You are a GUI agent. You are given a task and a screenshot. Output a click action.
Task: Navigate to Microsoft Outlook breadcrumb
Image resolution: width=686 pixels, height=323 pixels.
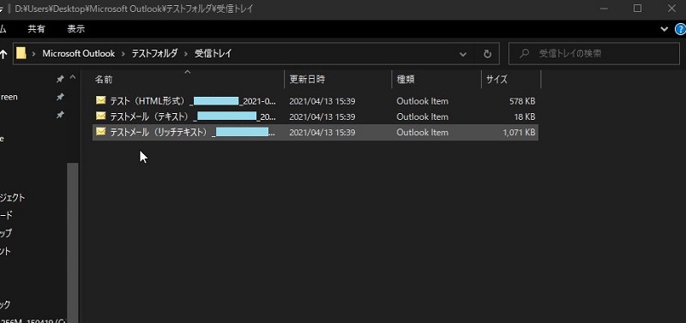click(x=78, y=54)
